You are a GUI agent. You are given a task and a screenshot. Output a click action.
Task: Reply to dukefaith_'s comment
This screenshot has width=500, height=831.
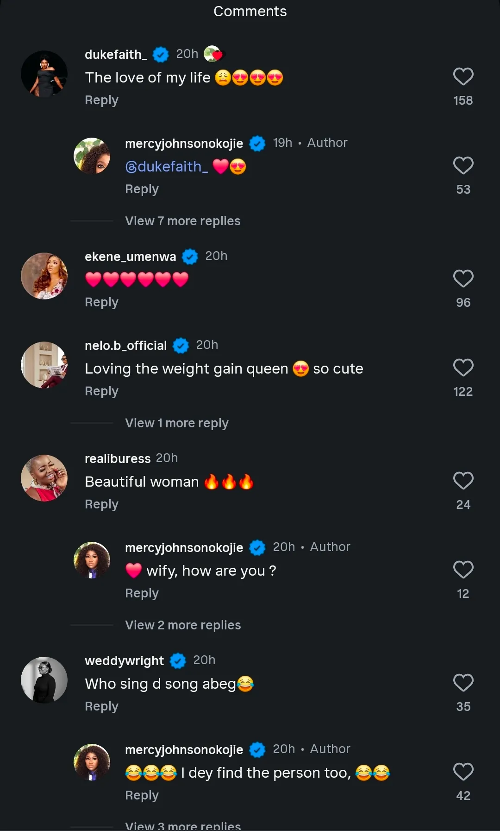pos(101,100)
